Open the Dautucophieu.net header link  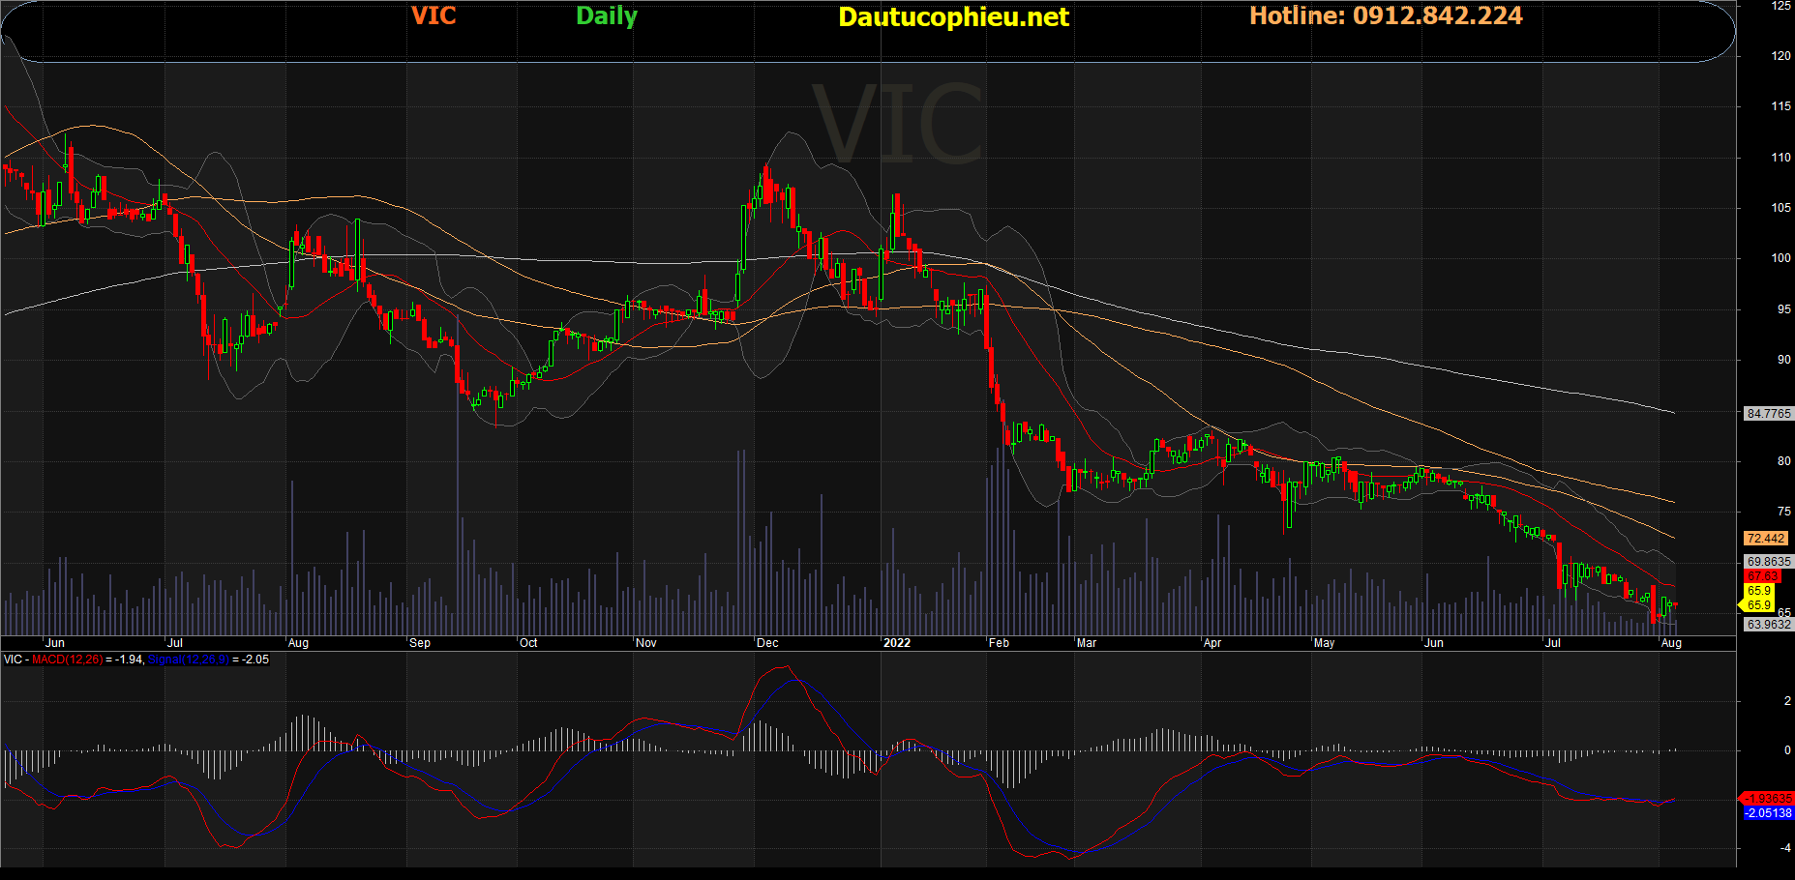coord(953,16)
